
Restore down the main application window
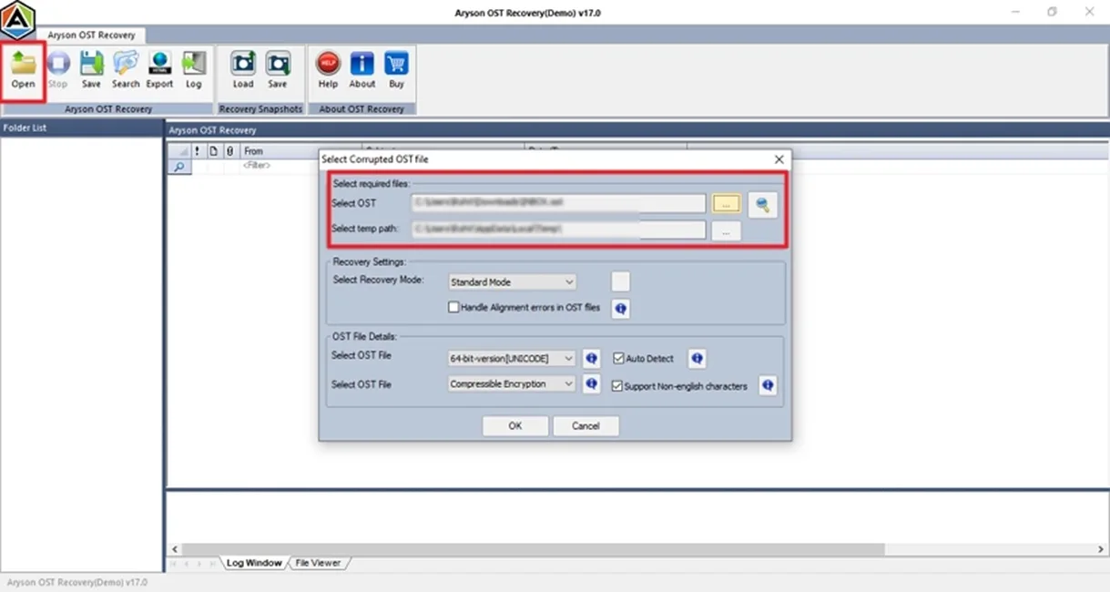1052,12
